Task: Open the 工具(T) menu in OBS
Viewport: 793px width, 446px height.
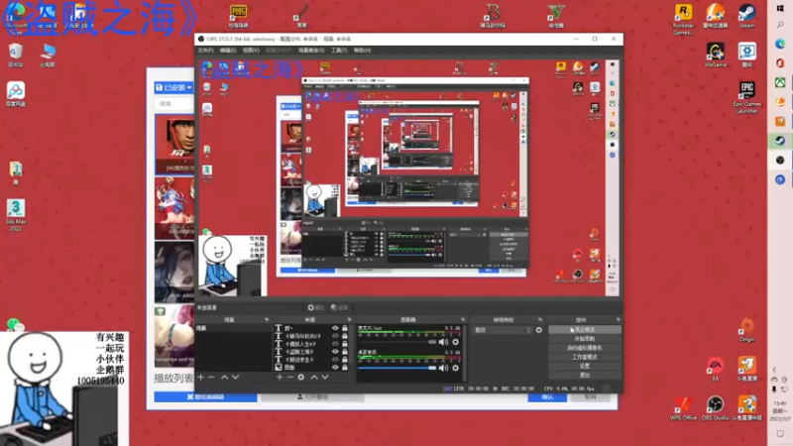Action: click(339, 51)
